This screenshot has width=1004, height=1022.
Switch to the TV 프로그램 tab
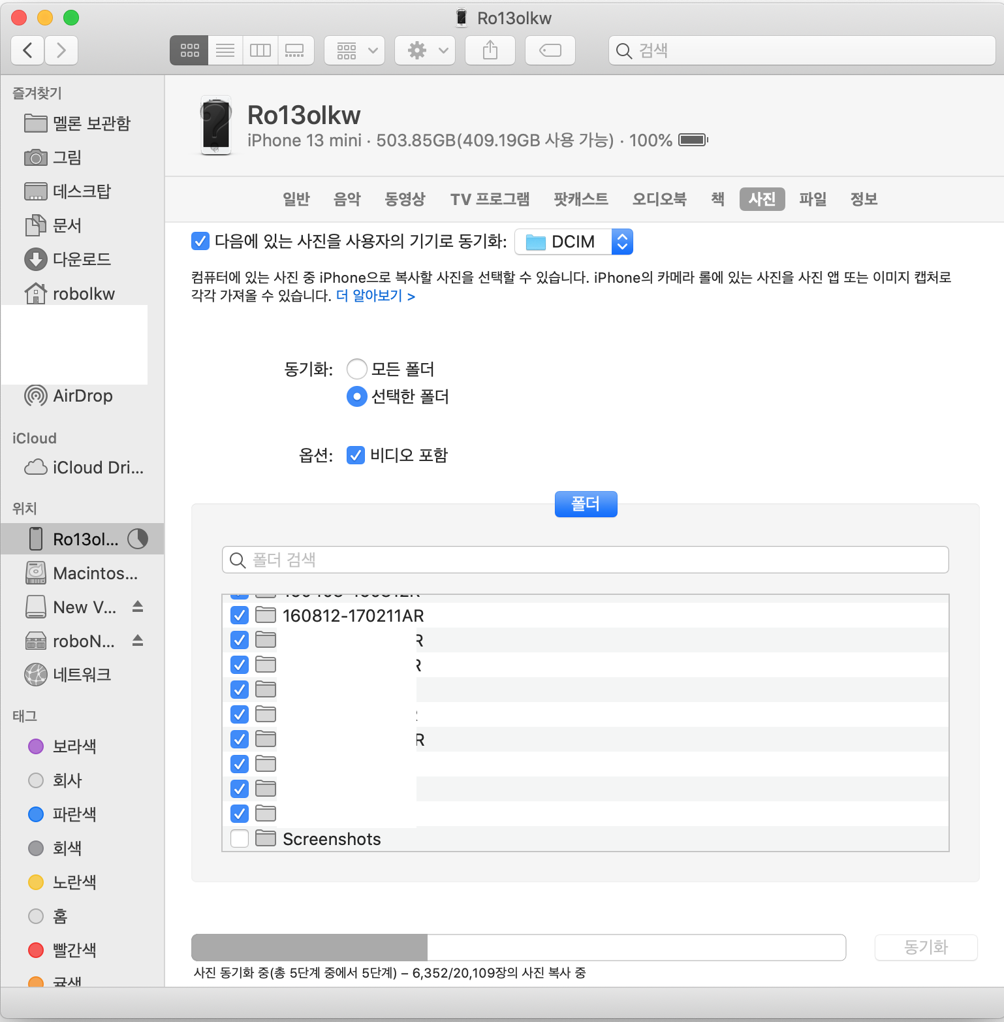click(x=490, y=199)
